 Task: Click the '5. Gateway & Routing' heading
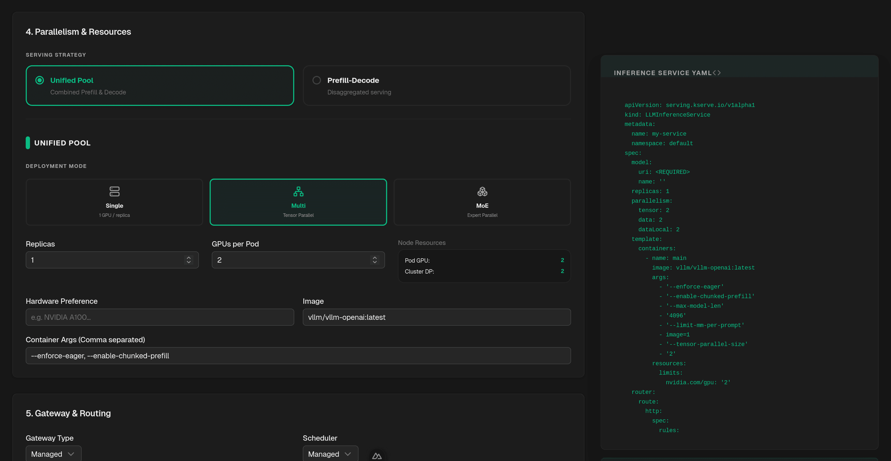[69, 413]
